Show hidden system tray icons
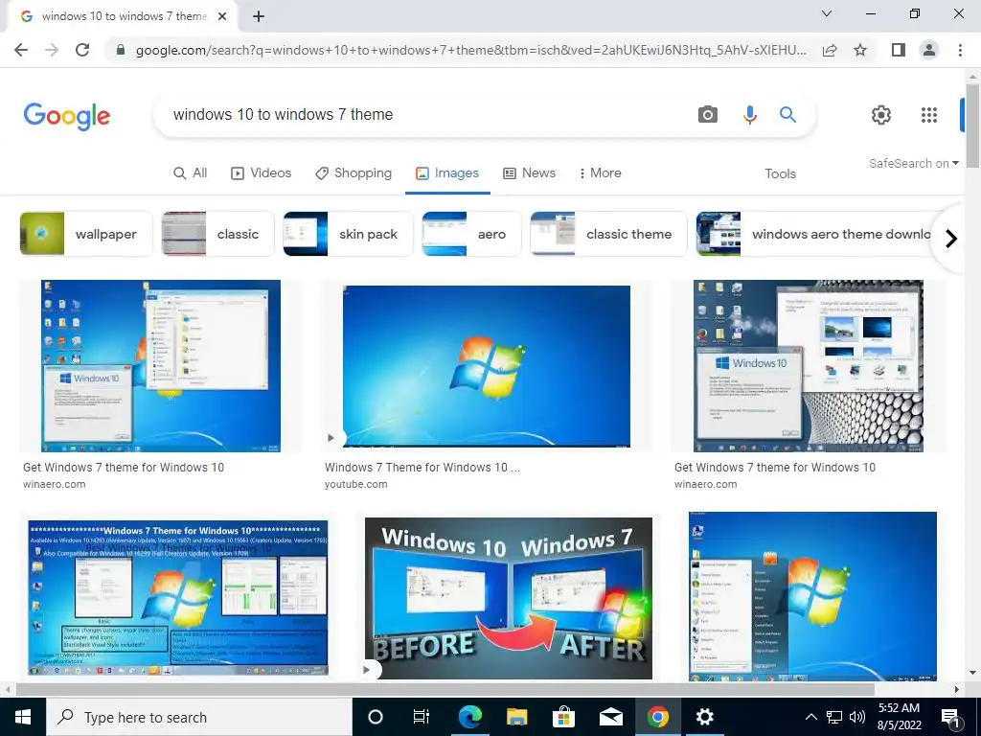This screenshot has width=981, height=736. pos(810,717)
